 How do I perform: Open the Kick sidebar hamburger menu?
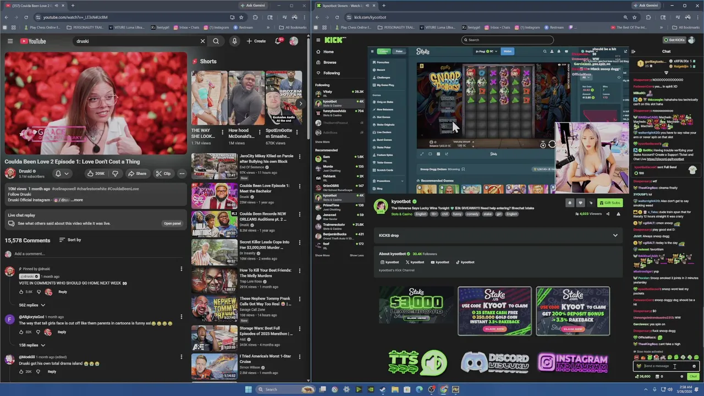[x=318, y=40]
